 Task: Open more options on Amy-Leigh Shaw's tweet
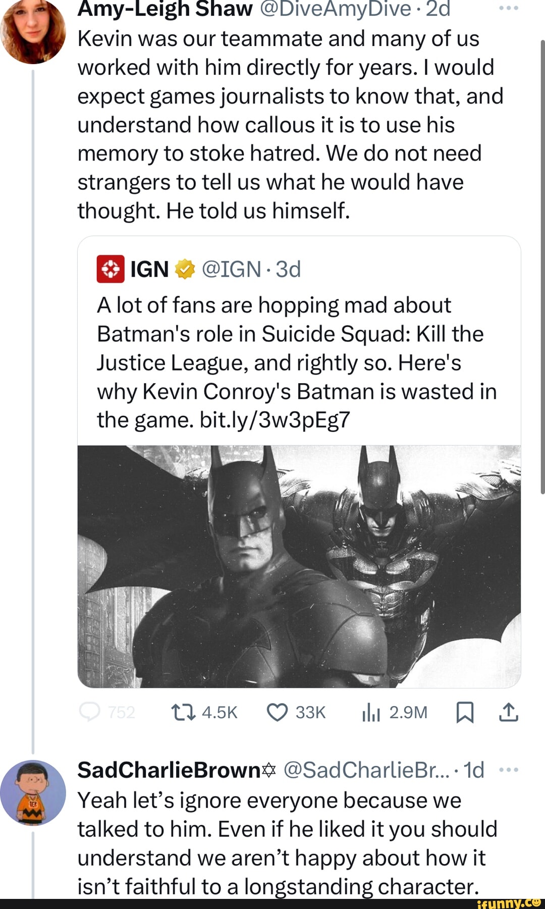pos(509,8)
